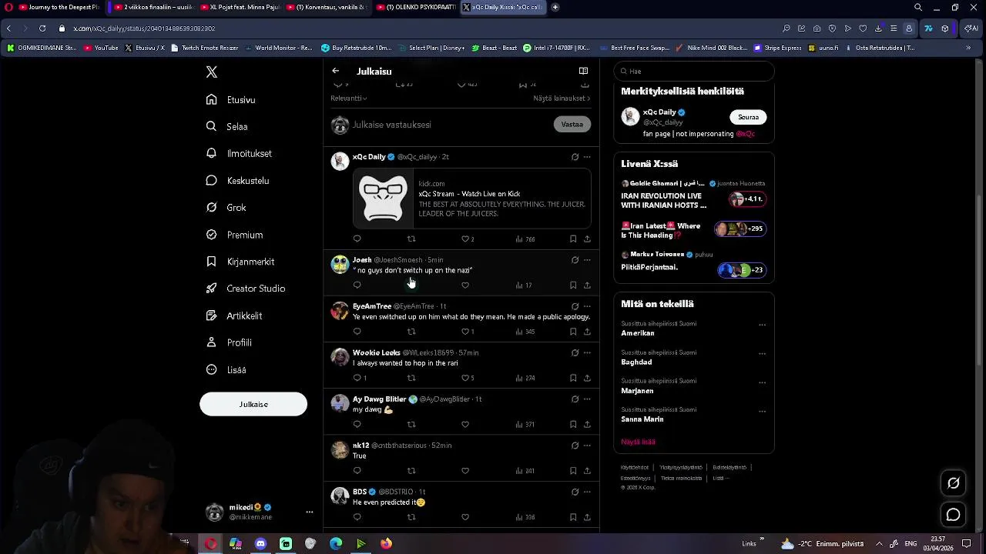This screenshot has width=986, height=554.
Task: Like the nk12 'True' reply
Action: (x=465, y=470)
